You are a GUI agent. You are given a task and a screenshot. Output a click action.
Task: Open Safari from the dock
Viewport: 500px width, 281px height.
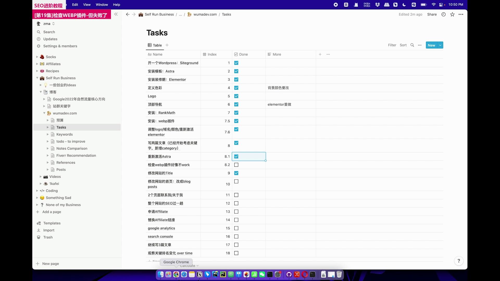tap(184, 274)
